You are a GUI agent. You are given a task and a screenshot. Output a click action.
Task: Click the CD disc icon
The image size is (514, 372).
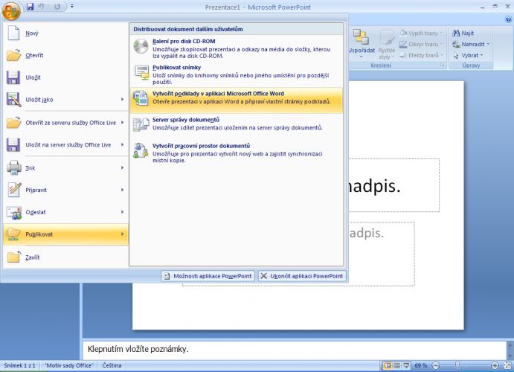tap(141, 46)
